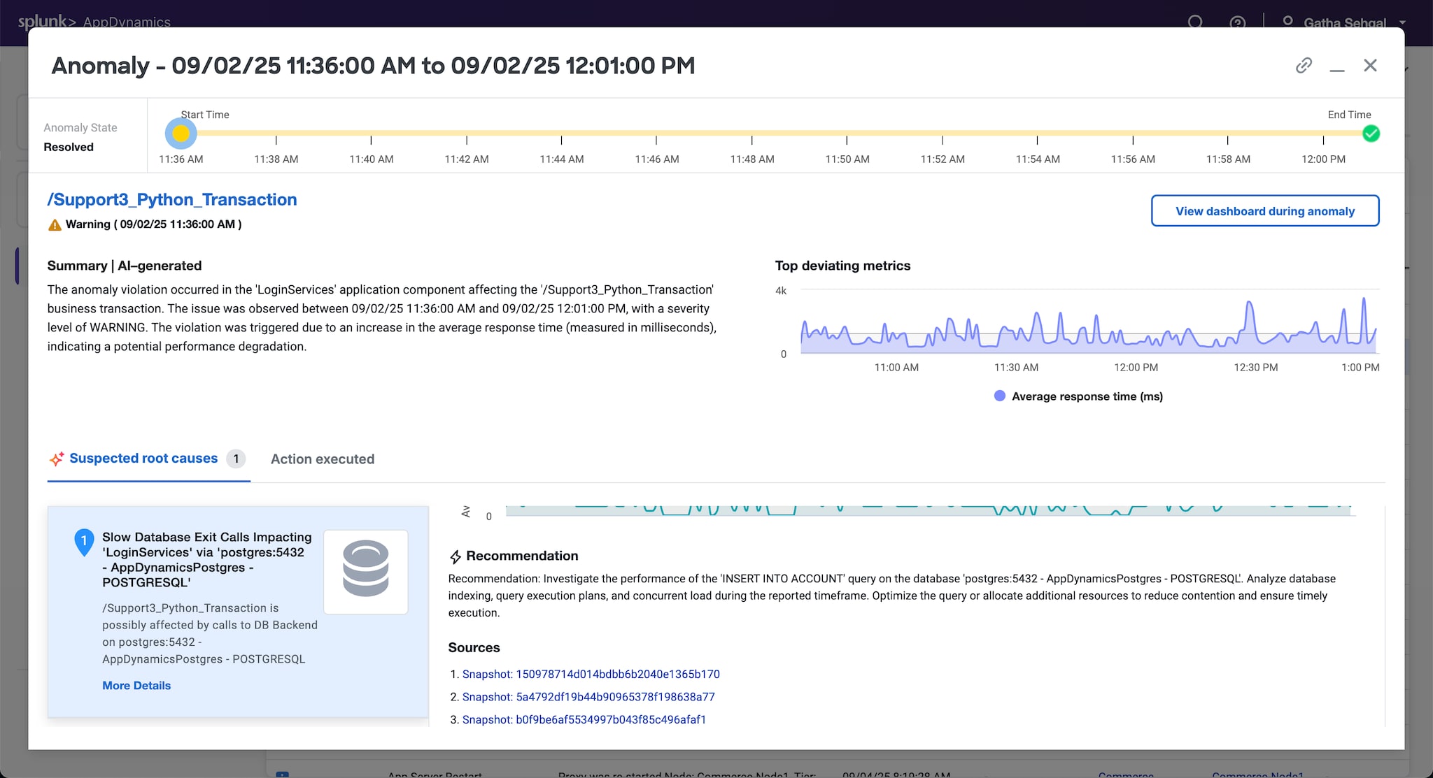1433x778 pixels.
Task: Click the yellow warning triangle icon
Action: (55, 225)
